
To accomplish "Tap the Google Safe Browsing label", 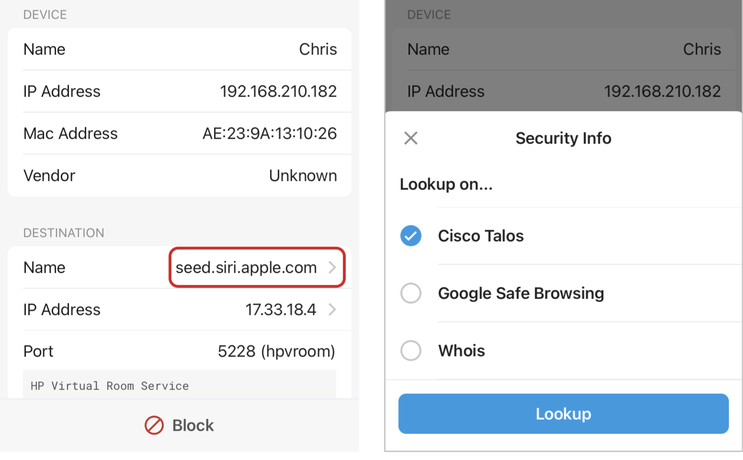I will point(521,293).
